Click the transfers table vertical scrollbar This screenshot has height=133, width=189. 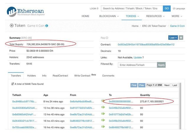(x=180, y=106)
